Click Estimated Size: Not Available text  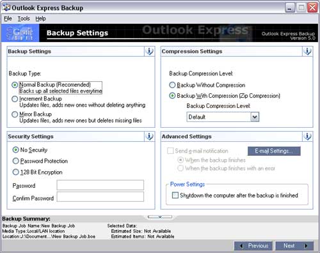[x=141, y=231]
